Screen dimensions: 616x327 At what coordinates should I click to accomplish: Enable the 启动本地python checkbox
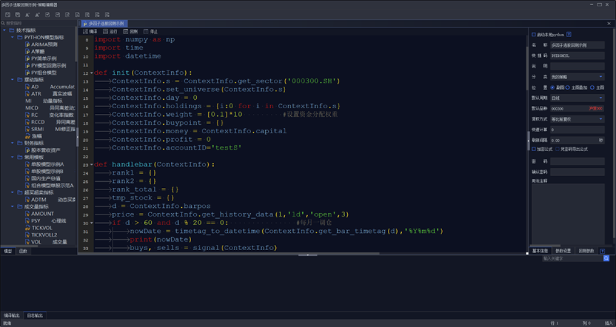(x=533, y=35)
